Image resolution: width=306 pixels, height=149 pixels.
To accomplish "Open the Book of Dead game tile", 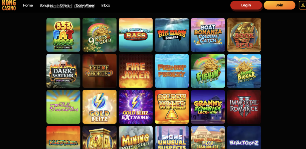I will [244, 35].
